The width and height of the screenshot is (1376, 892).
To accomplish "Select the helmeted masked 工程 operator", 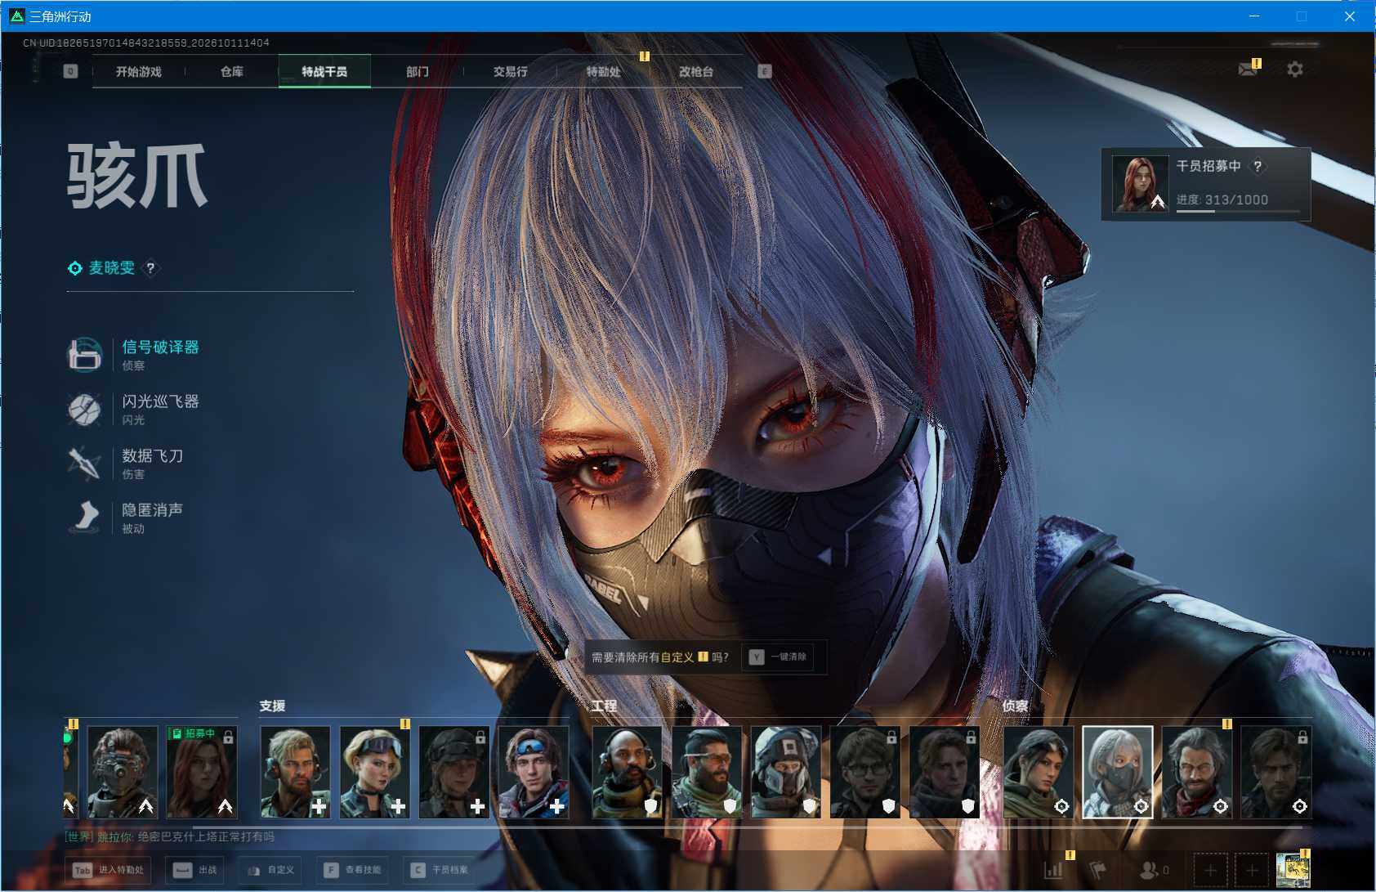I will click(x=785, y=772).
